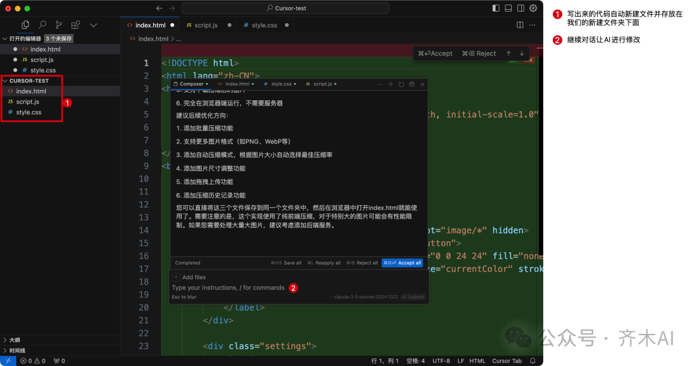Toggle the bottom panel layout icon
Viewport: 696px width, 366px height.
[x=508, y=8]
